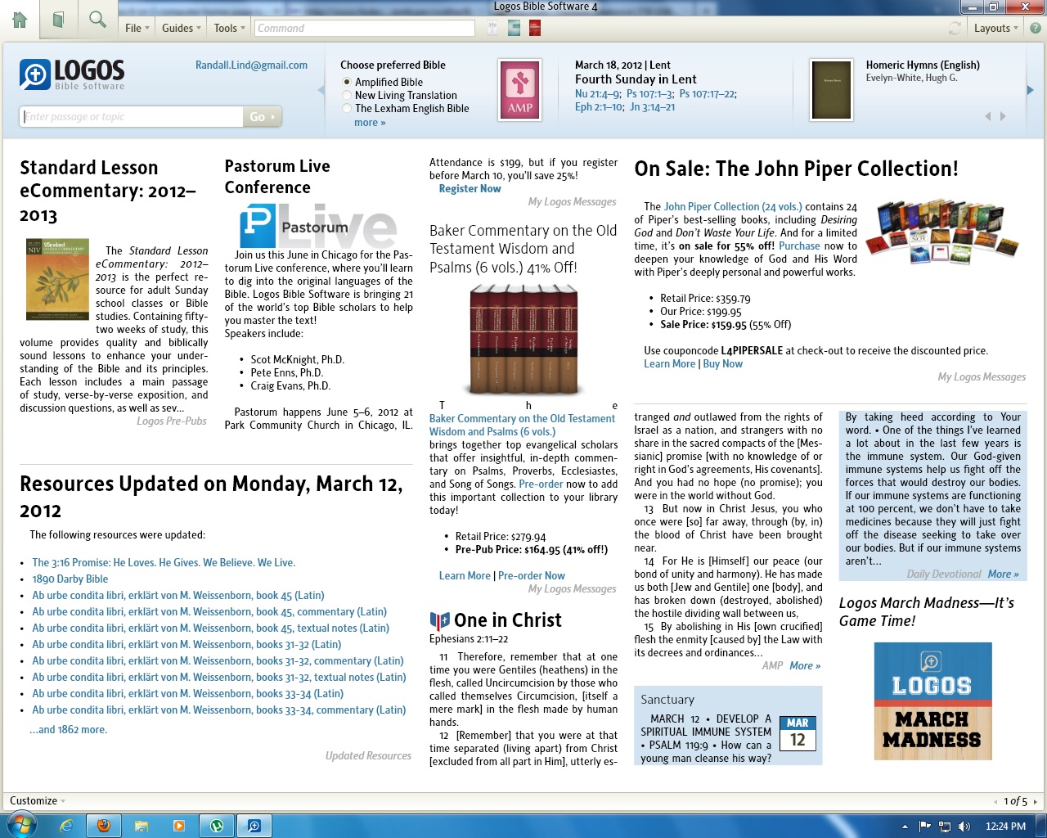Go to previous home page
The image size is (1047, 838).
995,802
